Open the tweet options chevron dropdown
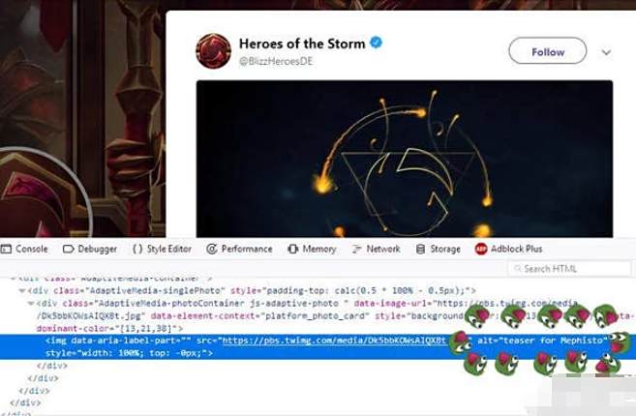636x416 pixels. click(x=606, y=52)
